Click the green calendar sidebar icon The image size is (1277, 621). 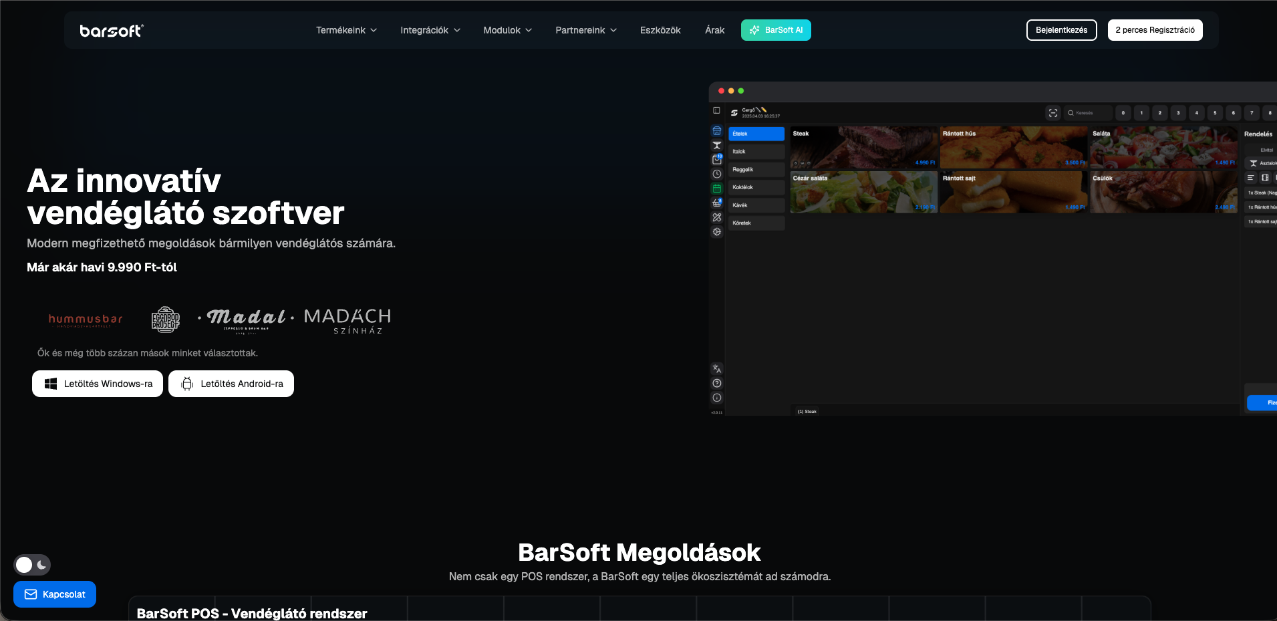(x=717, y=189)
